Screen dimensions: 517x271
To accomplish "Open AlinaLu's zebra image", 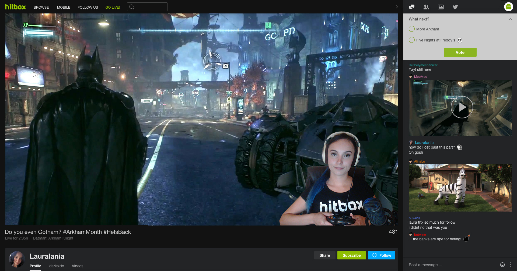I will pos(460,188).
